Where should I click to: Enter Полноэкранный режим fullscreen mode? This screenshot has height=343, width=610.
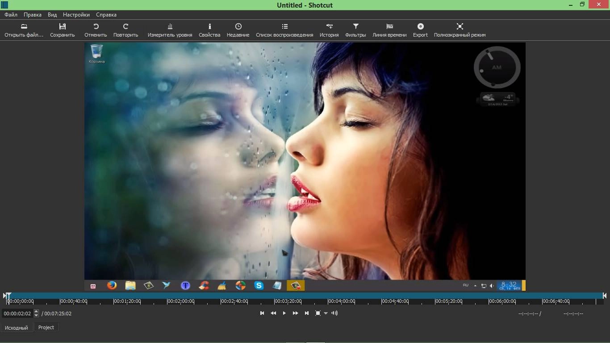click(460, 30)
